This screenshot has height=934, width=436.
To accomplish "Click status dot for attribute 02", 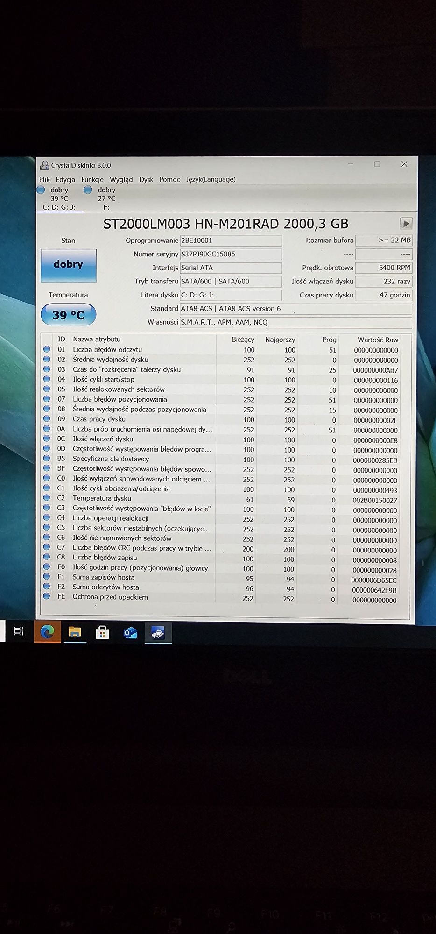I will [47, 359].
